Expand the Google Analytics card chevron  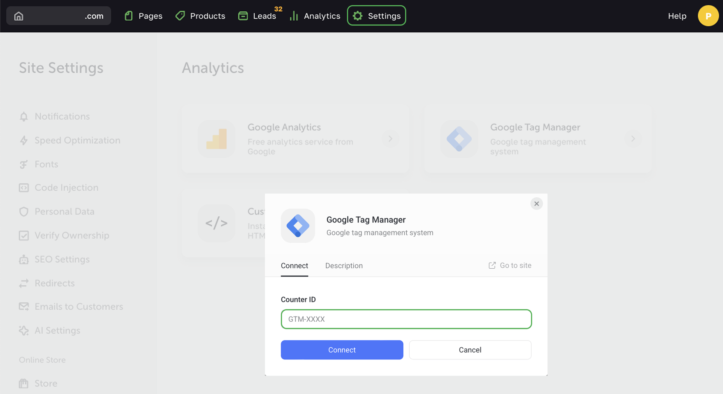390,139
